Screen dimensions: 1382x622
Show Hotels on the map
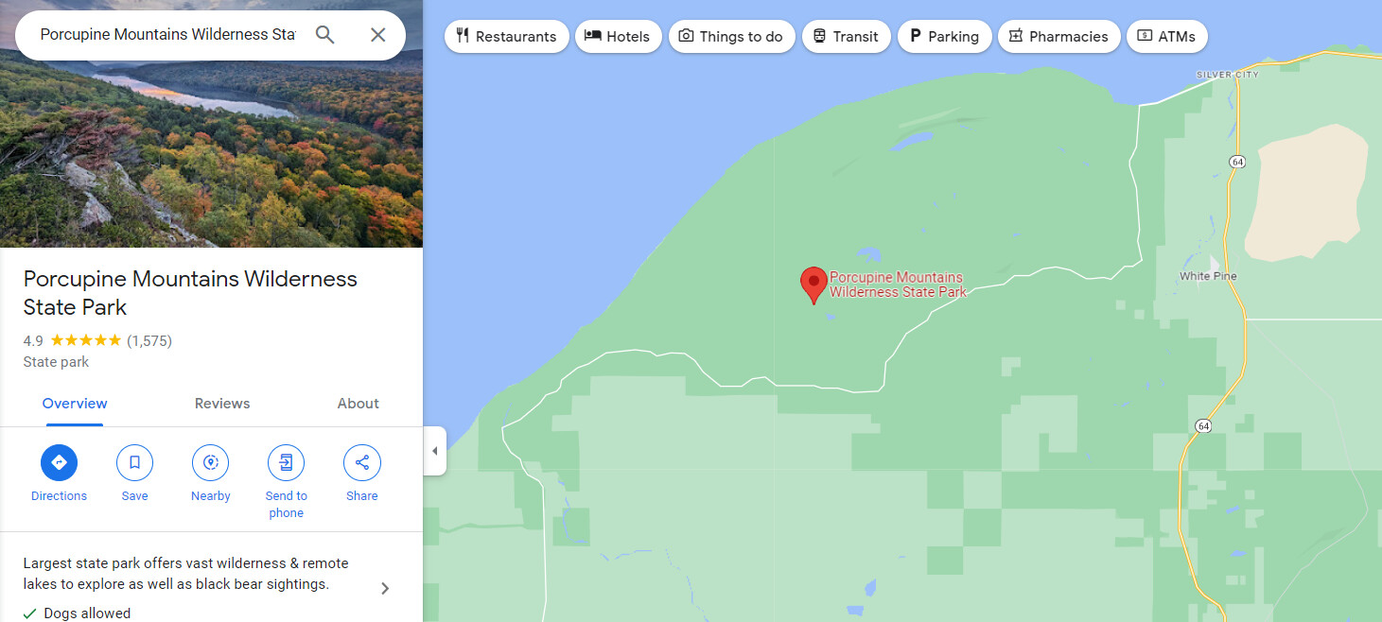coord(618,37)
